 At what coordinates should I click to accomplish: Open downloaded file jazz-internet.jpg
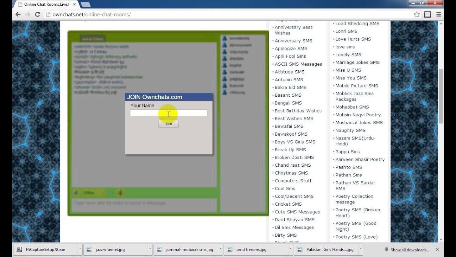115,250
